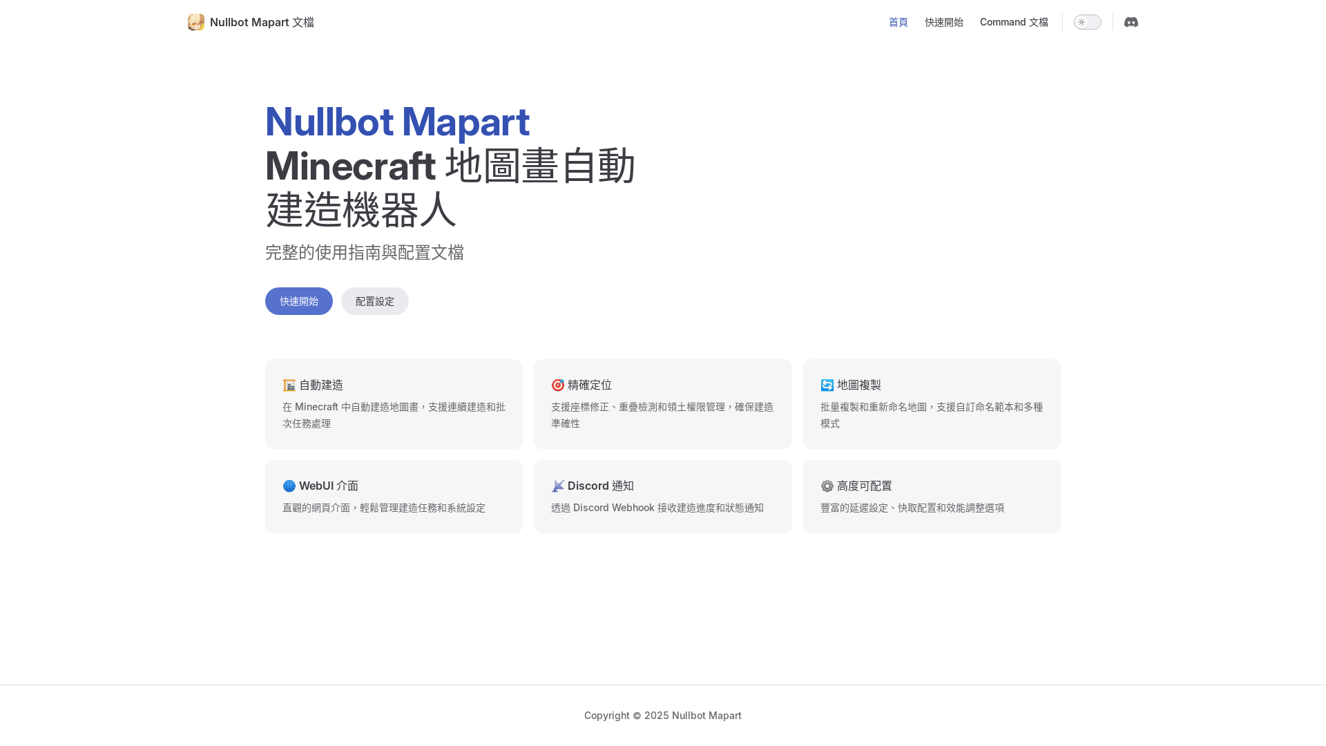Open the 快速開始 nav menu item
Screen dimensions: 1326x746
(944, 22)
